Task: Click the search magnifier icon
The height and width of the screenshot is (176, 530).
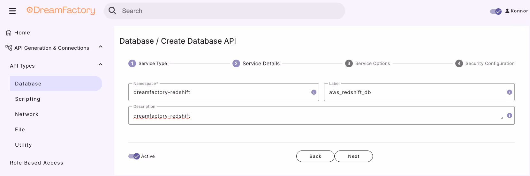Action: (x=112, y=11)
